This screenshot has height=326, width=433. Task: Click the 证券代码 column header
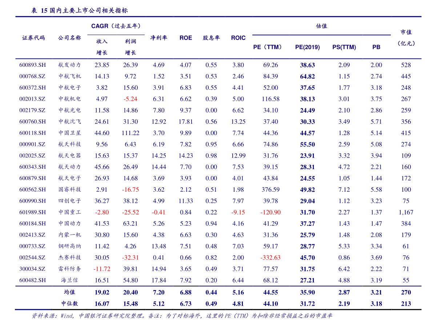(33, 38)
